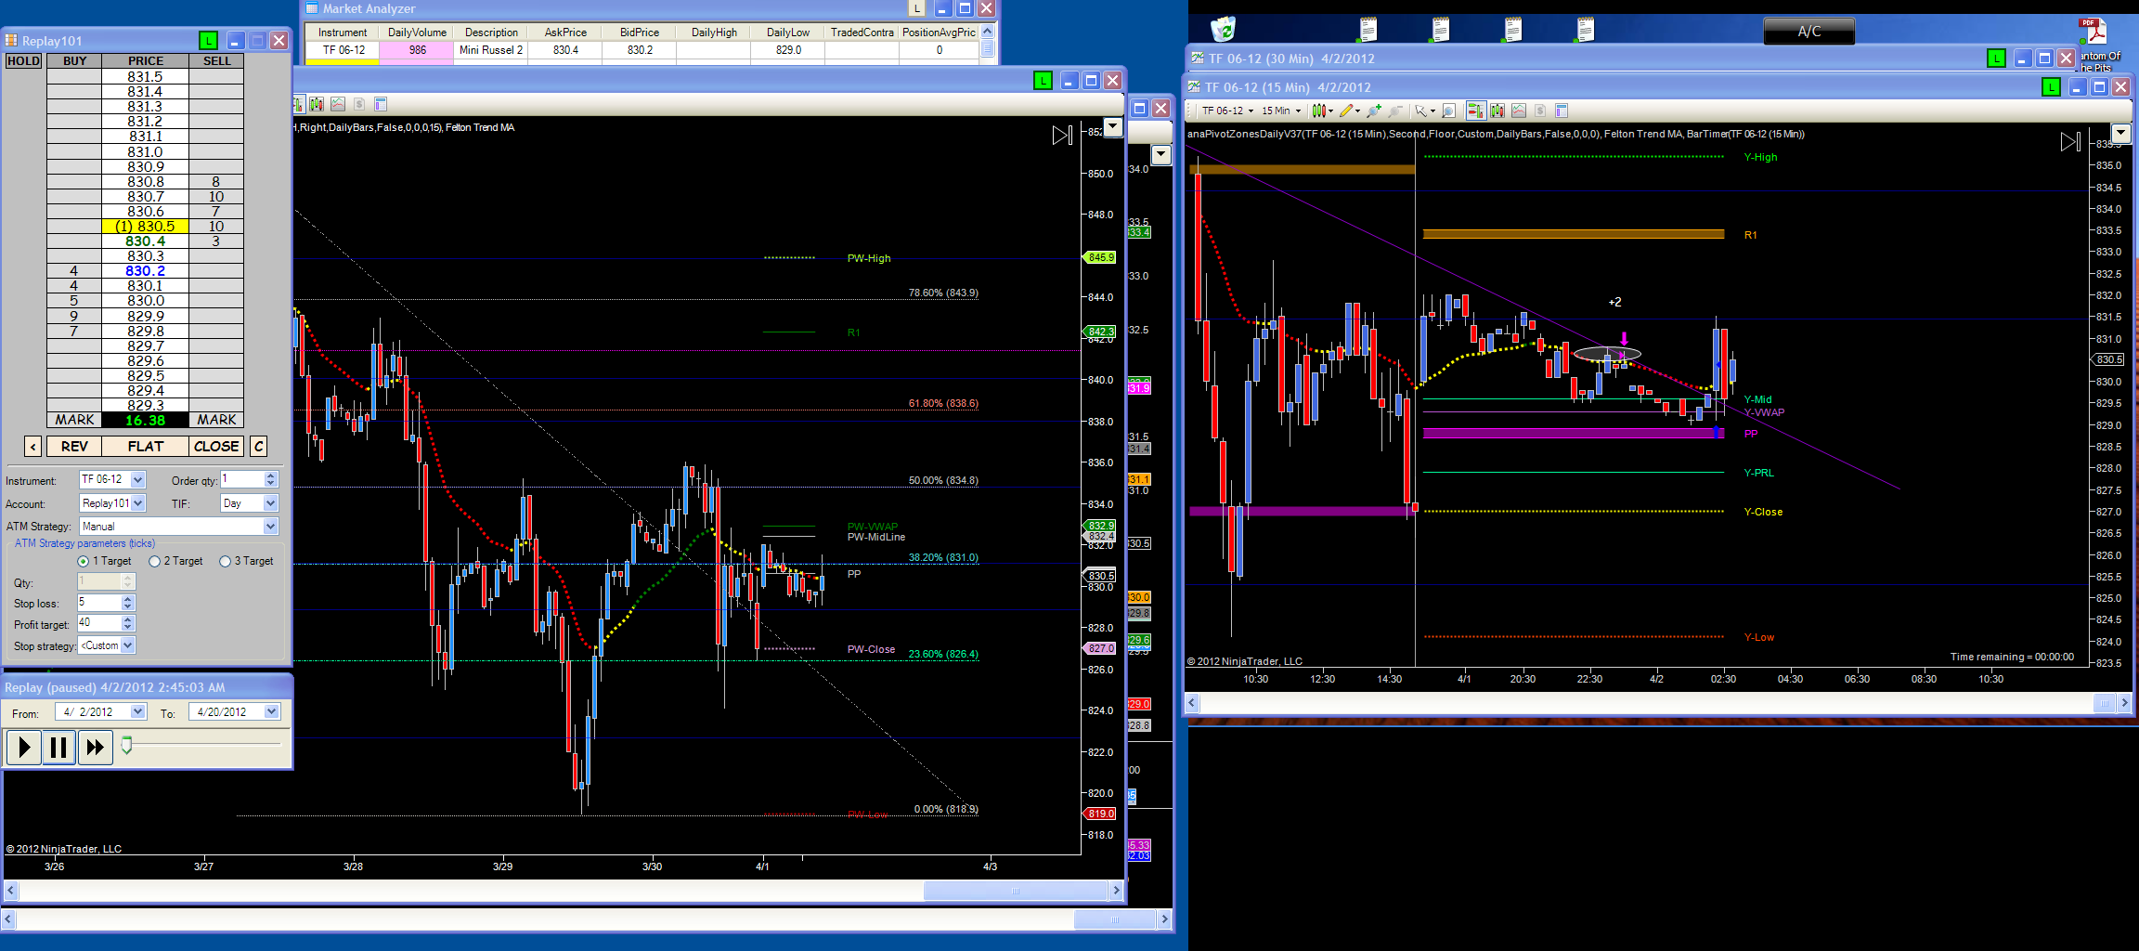Open indicators icon in 15 Min chart toolbar

click(x=1519, y=111)
